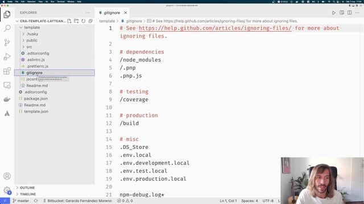This screenshot has width=364, height=204.
Task: Open the Docker view in activity bar
Action: tap(7, 99)
